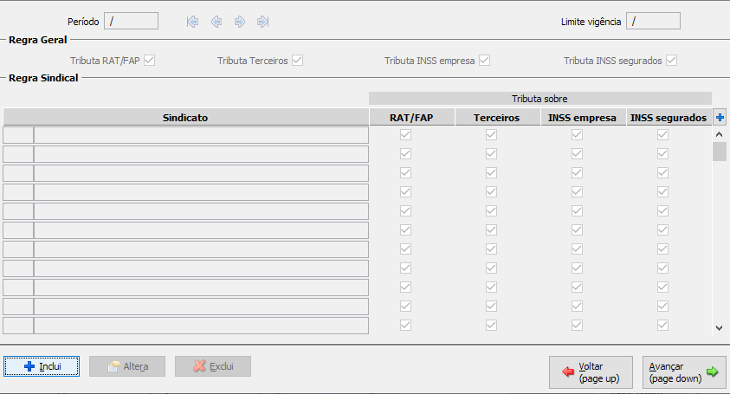Click the Altera button
The image size is (730, 394).
(127, 366)
